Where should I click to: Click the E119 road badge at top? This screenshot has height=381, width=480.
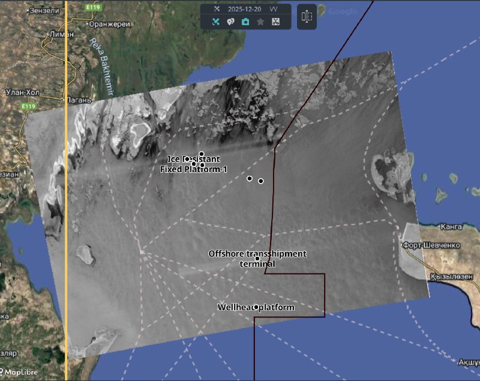point(93,7)
